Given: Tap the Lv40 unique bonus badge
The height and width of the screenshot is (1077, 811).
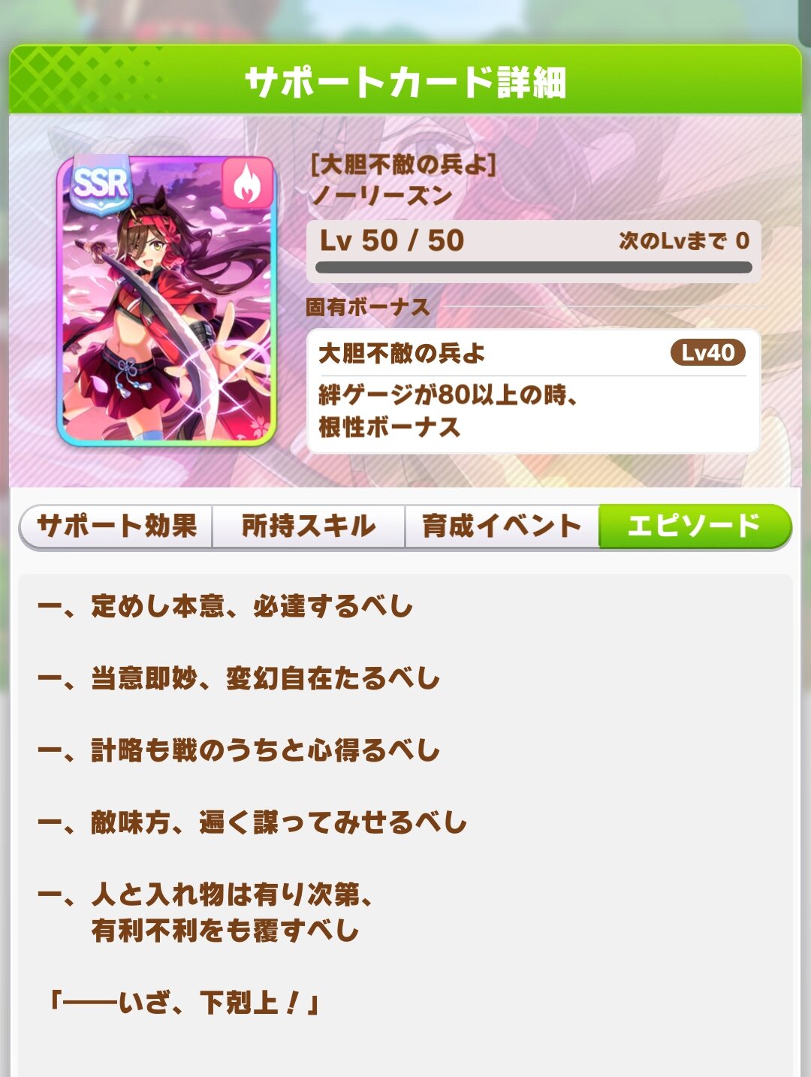Looking at the screenshot, I should 707,352.
